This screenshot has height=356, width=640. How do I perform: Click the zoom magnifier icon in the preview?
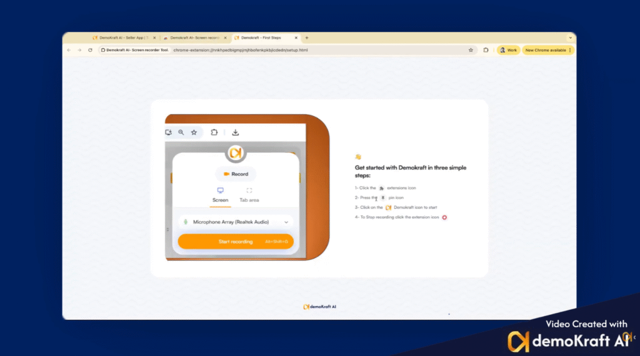pos(181,132)
